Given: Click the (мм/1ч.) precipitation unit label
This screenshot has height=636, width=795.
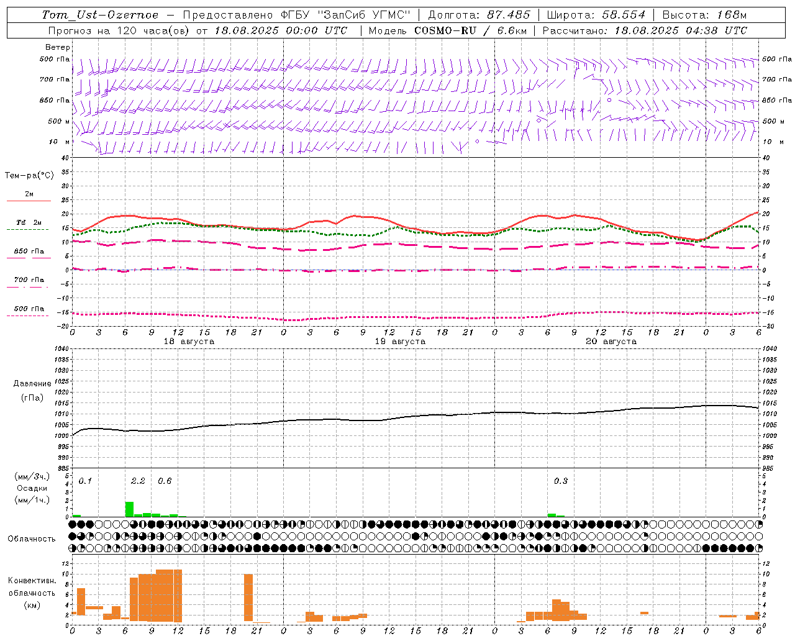Looking at the screenshot, I should coord(32,500).
